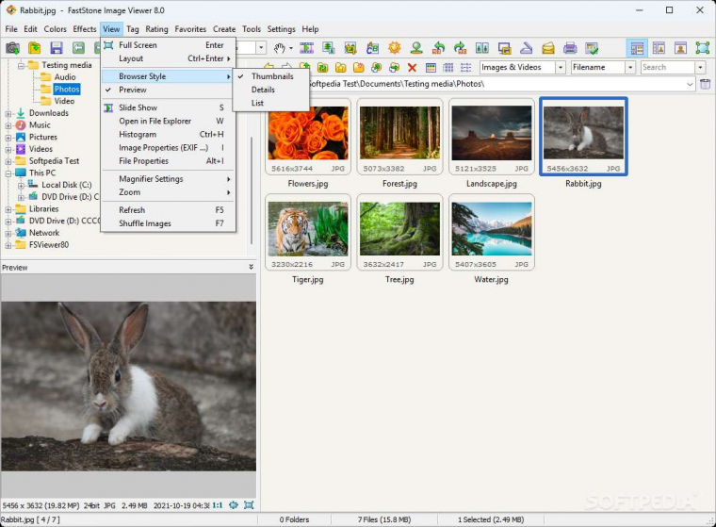This screenshot has height=527, width=716.
Task: Click the full screen icon in toolbar corner
Action: click(702, 48)
